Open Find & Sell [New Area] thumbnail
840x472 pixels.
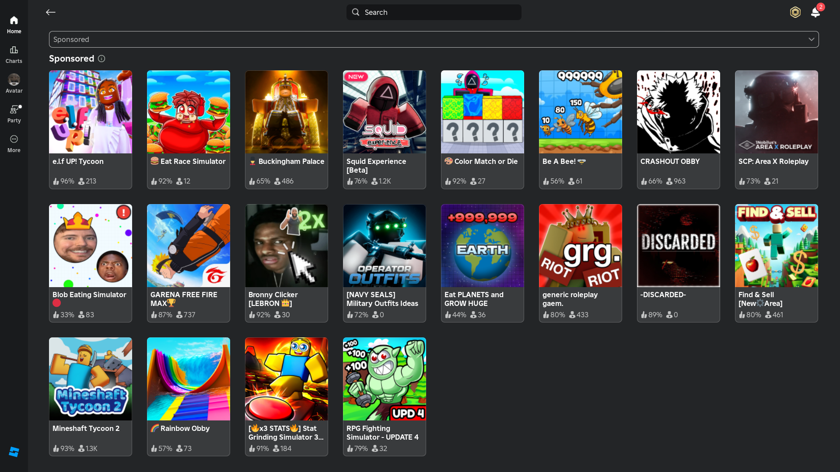(777, 246)
